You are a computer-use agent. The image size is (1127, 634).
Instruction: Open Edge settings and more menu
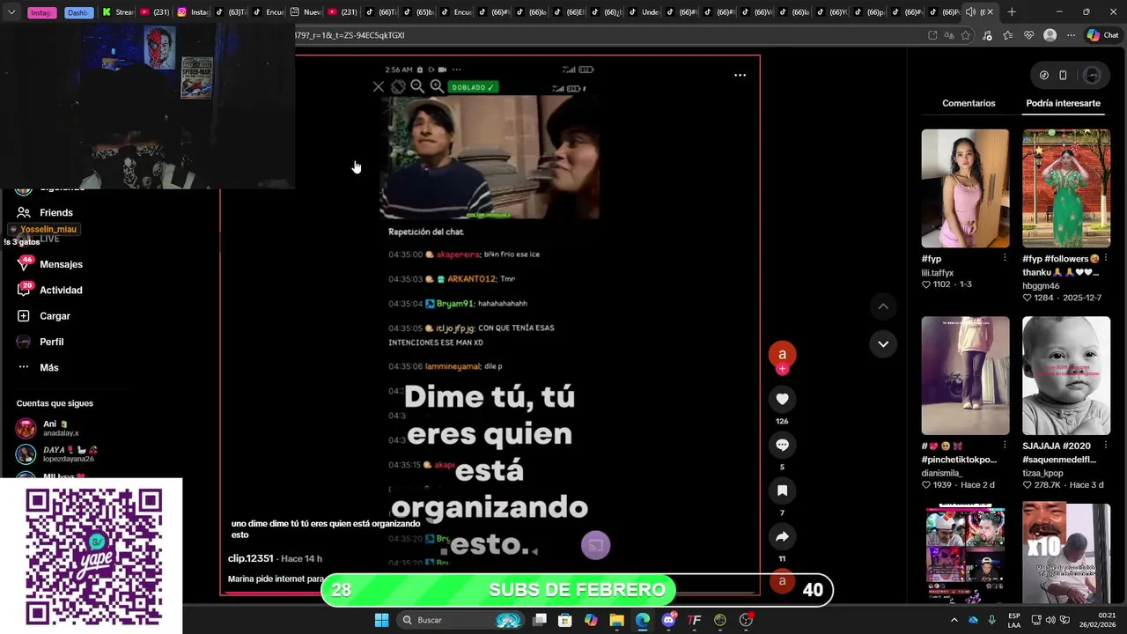(1071, 35)
